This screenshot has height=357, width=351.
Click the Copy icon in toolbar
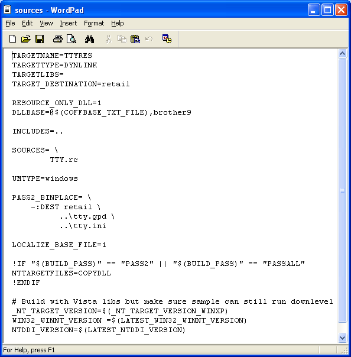tap(122, 39)
